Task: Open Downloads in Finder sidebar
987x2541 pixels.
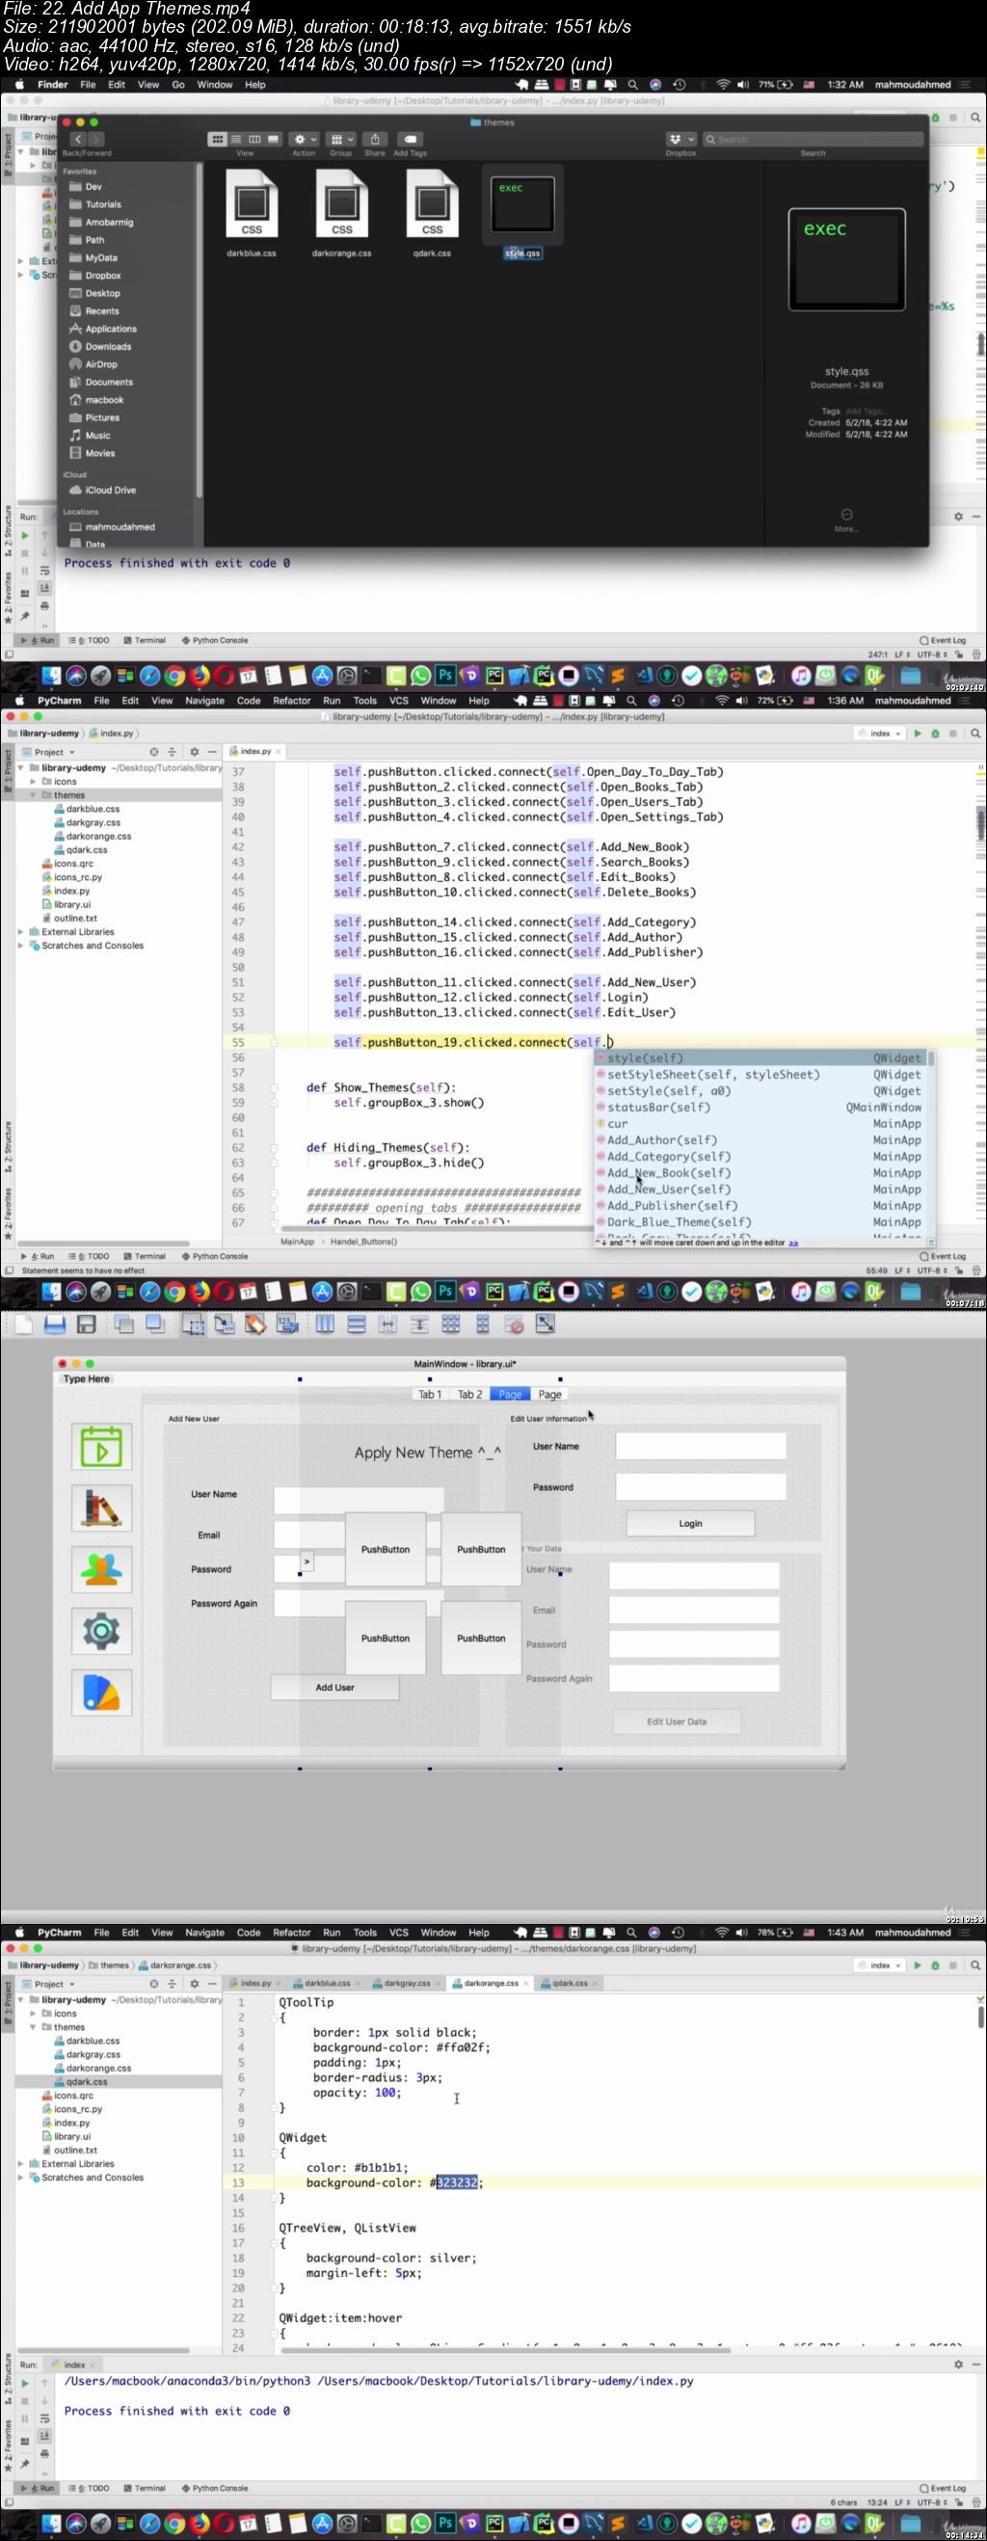Action: (108, 346)
